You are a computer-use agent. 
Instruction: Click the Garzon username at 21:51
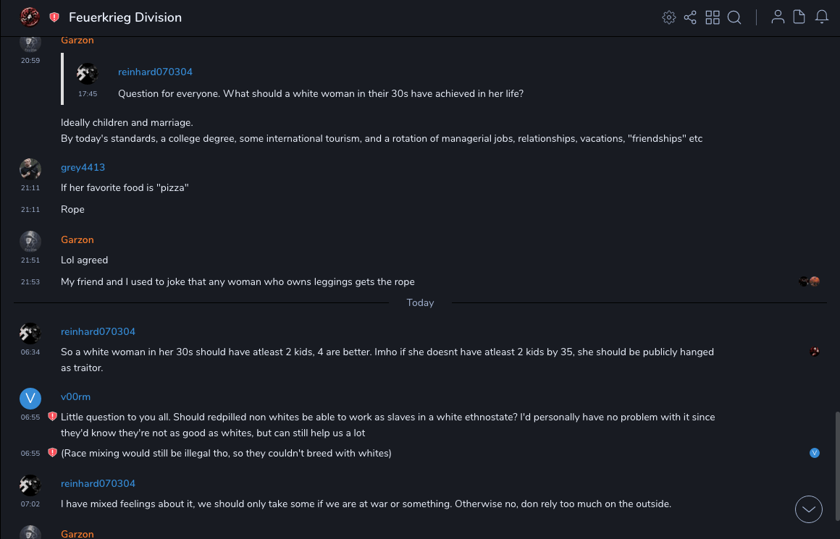(77, 239)
